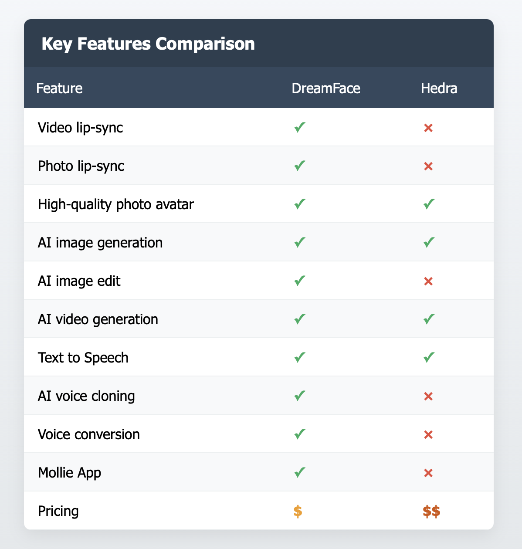This screenshot has height=549, width=522.
Task: Click DreamFace checkmark for Text to Speech
Action: click(x=299, y=358)
